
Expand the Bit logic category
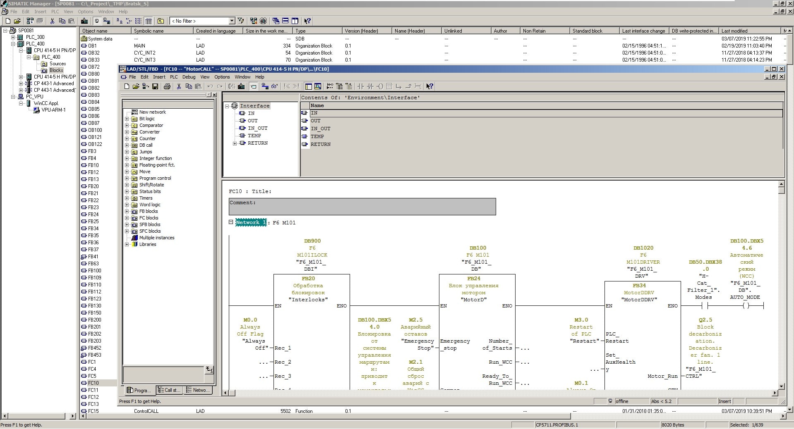(x=127, y=119)
